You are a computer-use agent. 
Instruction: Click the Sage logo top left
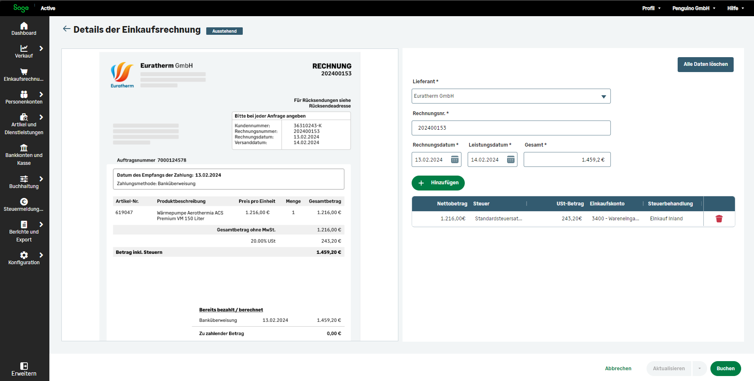(21, 8)
